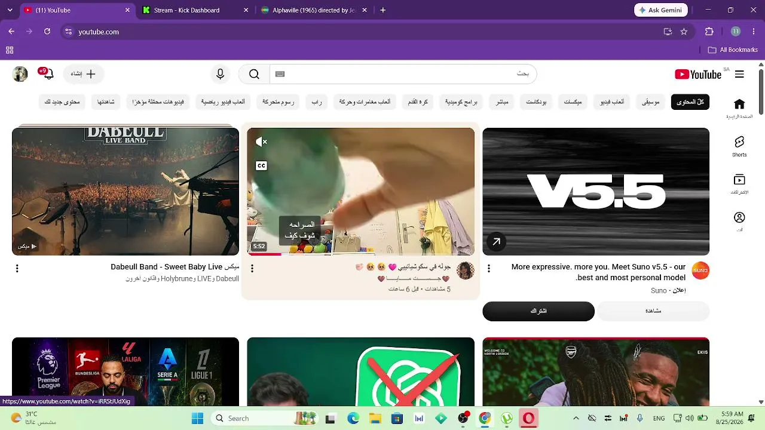Open more options for the Suno ad
765x430 pixels.
pos(488,269)
